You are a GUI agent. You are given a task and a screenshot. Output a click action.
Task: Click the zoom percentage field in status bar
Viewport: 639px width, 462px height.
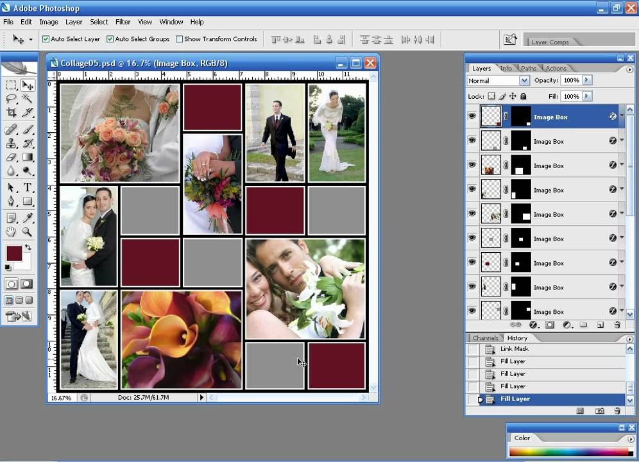click(62, 398)
